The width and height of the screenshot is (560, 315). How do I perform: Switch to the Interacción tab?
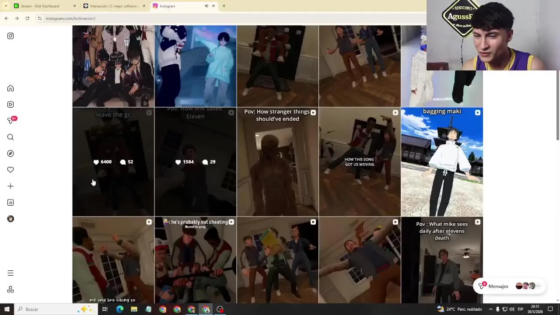point(115,6)
